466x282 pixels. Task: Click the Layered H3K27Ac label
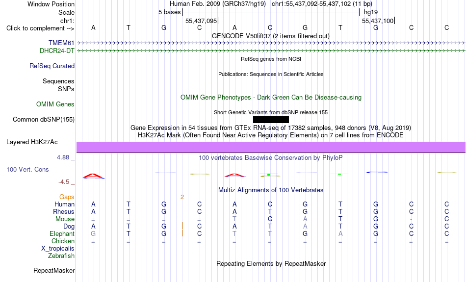click(32, 142)
